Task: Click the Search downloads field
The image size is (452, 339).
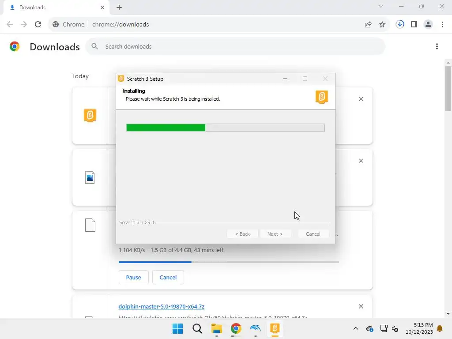Action: pyautogui.click(x=235, y=46)
